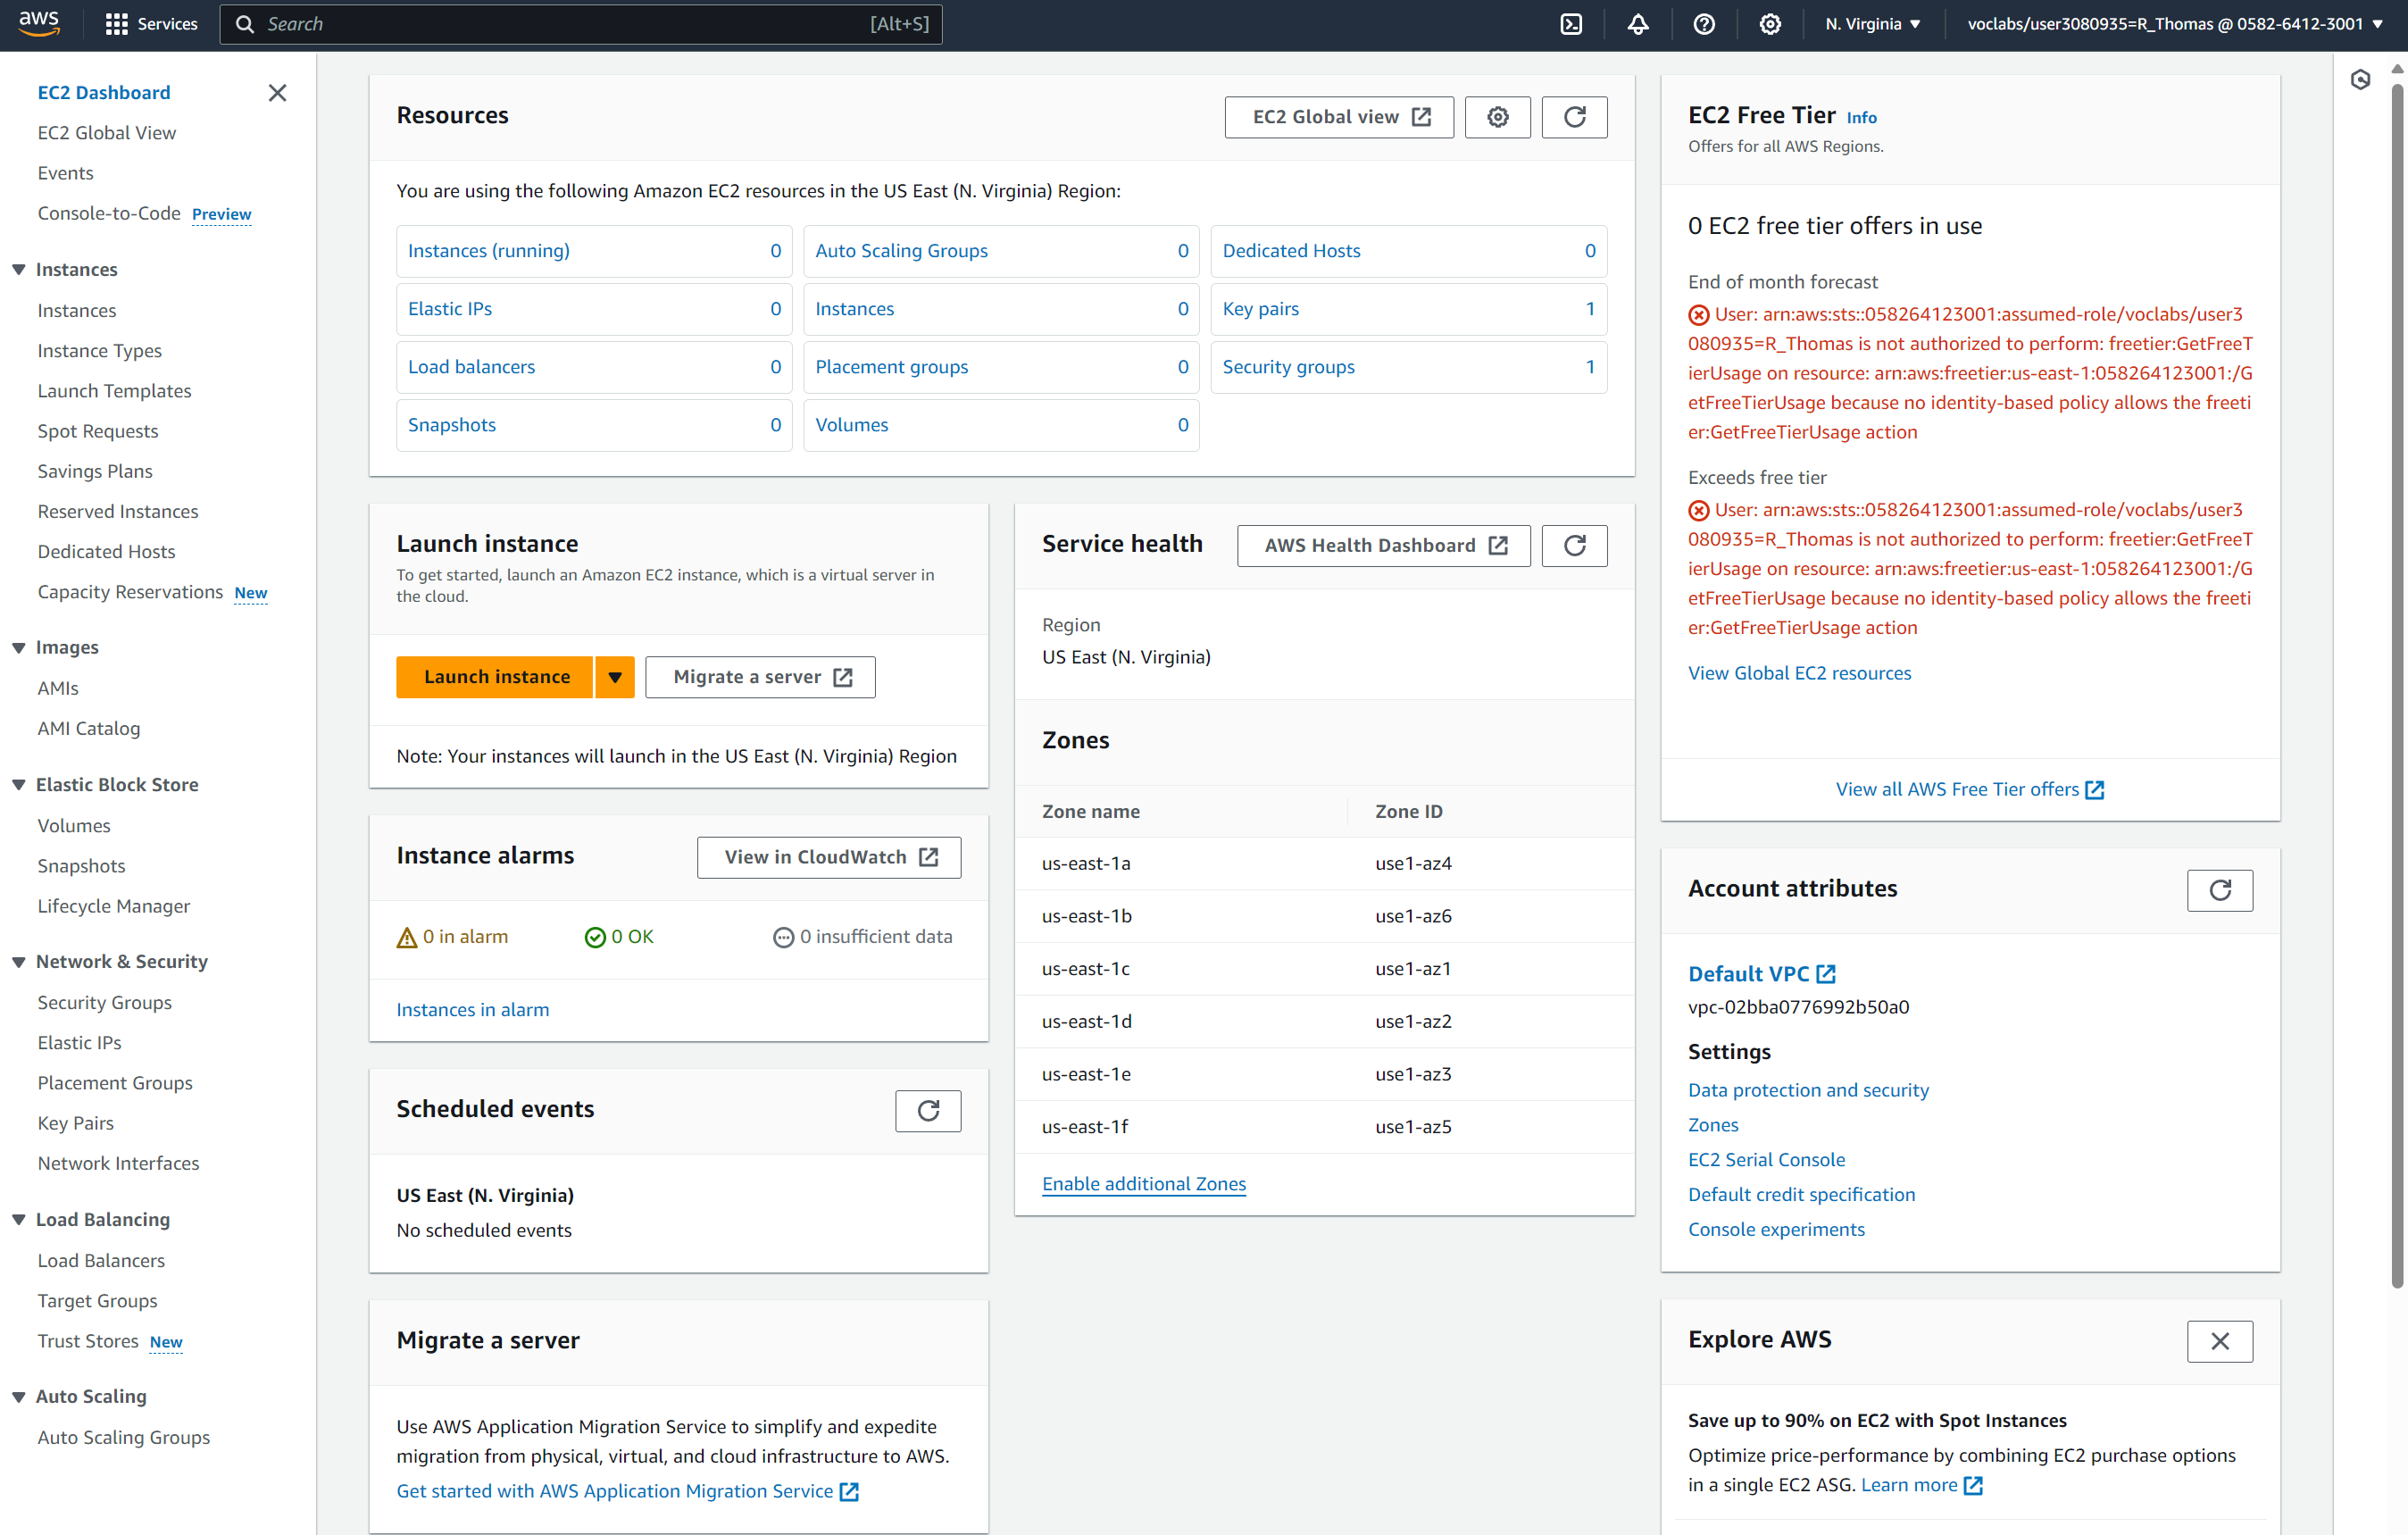
Task: Click the warning icon beside 0 in alarm
Action: (406, 938)
